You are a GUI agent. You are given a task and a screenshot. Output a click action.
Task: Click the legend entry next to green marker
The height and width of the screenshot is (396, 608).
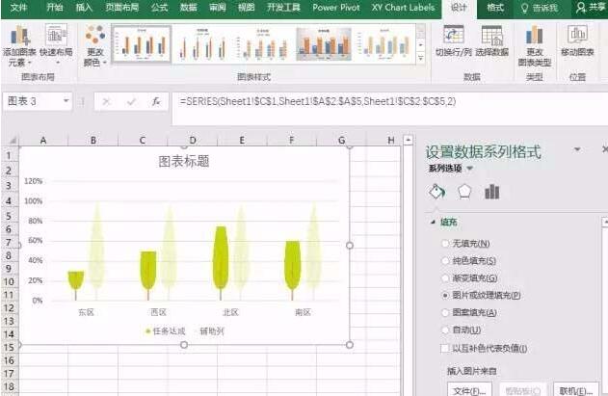pyautogui.click(x=169, y=330)
